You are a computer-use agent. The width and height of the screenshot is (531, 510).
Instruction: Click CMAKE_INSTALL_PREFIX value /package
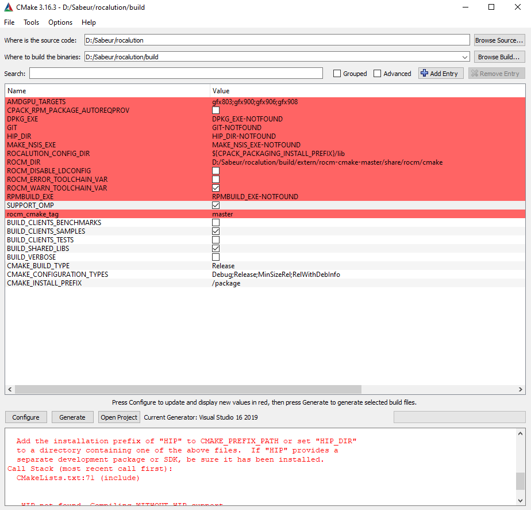pos(226,283)
